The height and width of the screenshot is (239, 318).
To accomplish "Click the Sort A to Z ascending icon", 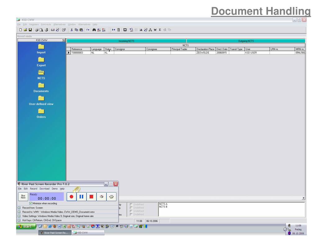I will pyautogui.click(x=99, y=30).
